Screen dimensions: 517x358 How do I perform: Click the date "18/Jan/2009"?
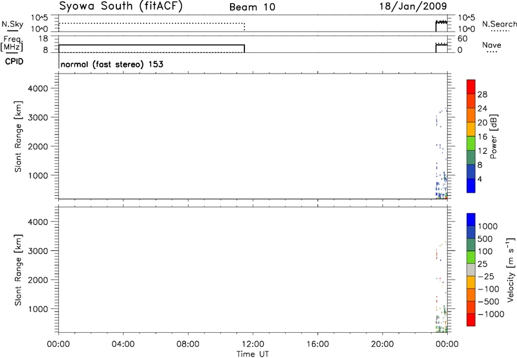(413, 6)
